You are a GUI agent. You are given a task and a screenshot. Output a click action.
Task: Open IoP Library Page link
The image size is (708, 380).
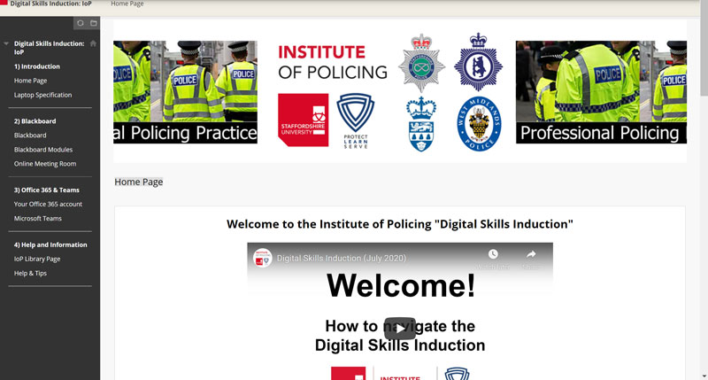[x=37, y=259]
